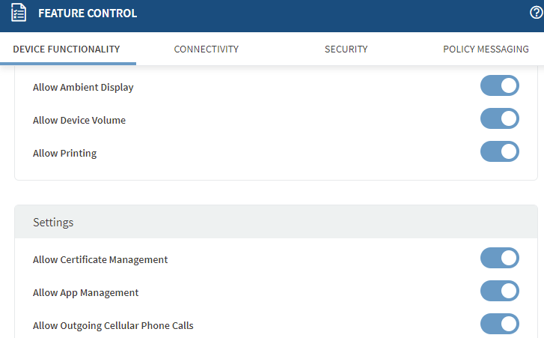544x338 pixels.
Task: Disable the Allow App Management toggle
Action: click(x=499, y=292)
